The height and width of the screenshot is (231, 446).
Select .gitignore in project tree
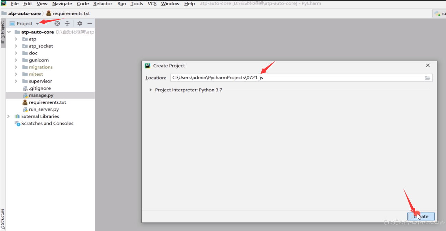[40, 88]
